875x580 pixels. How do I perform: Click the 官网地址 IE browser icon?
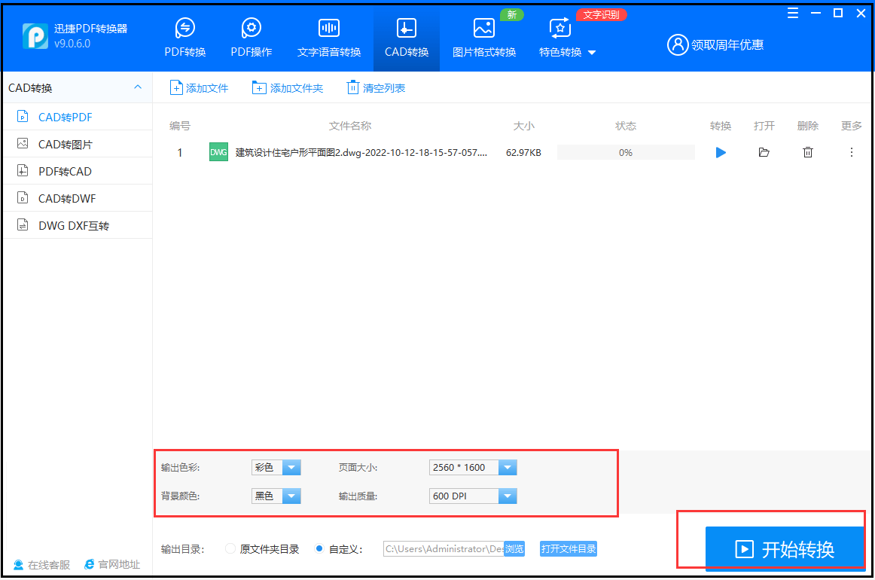coord(90,564)
